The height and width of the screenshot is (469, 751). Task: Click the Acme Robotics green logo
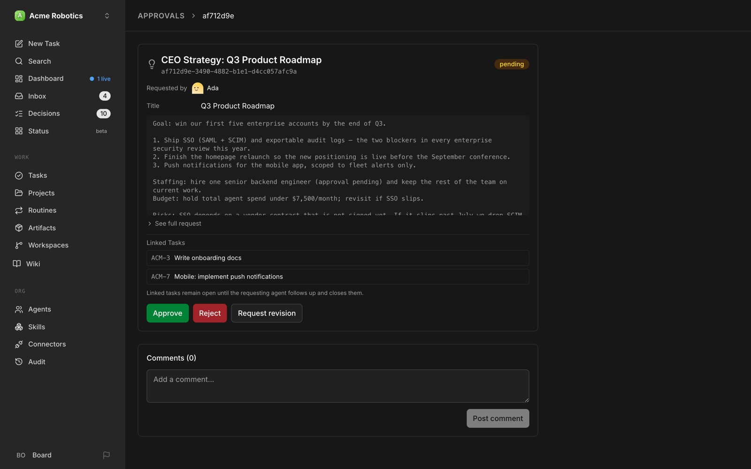point(20,16)
